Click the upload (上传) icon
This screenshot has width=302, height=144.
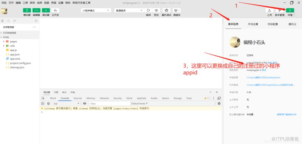269,10
